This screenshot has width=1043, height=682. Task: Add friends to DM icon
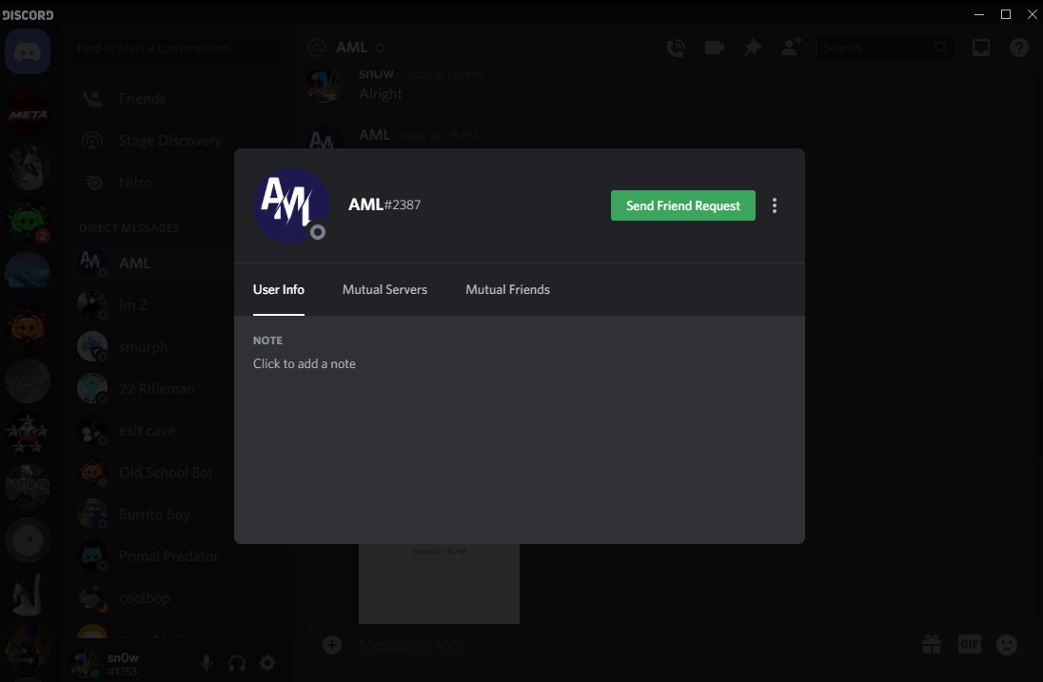tap(791, 48)
